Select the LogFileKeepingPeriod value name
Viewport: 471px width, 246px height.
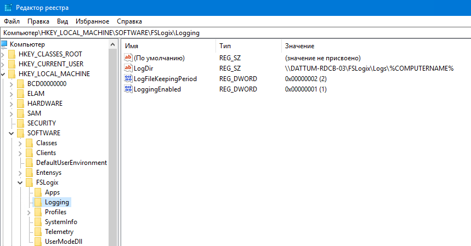165,79
